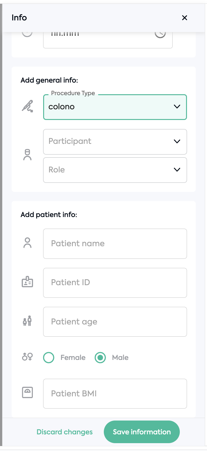This screenshot has width=207, height=451.
Task: Focus the Patient ID input field
Action: coord(115,283)
